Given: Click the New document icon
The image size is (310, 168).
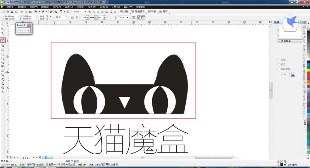Looking at the screenshot, I should tap(3, 12).
